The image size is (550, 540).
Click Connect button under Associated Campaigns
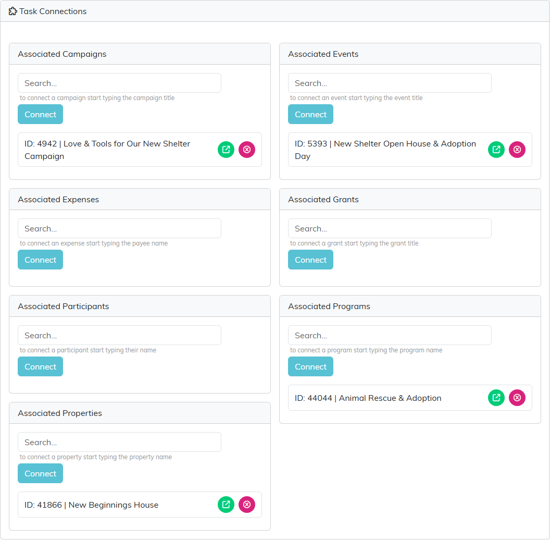click(40, 114)
